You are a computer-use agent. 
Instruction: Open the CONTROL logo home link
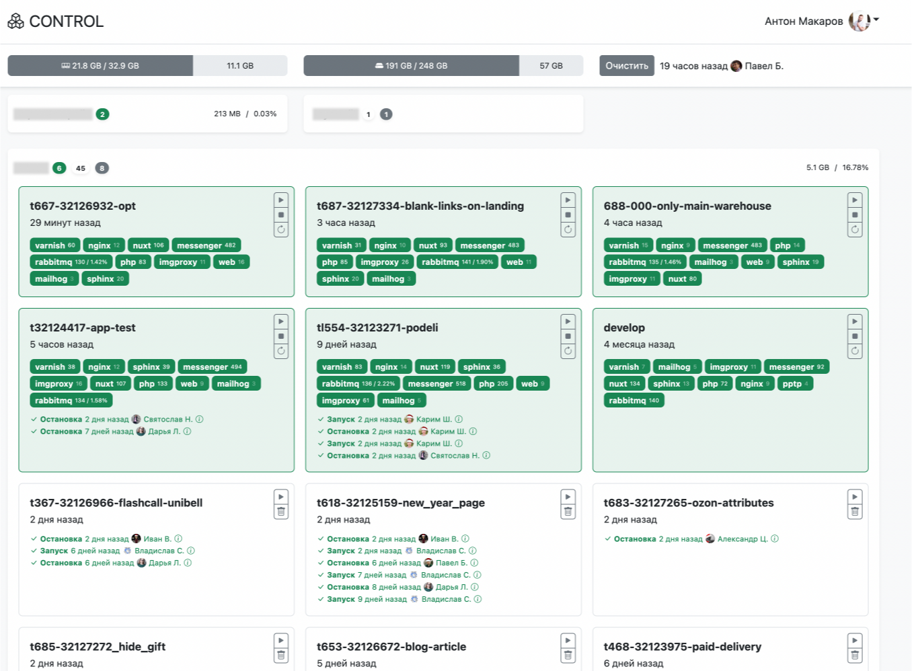(56, 22)
